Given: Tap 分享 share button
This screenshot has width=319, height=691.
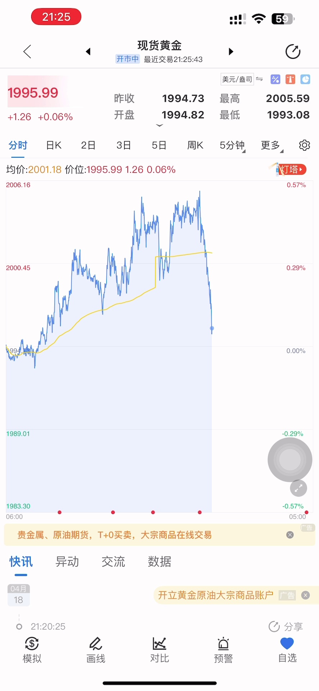Looking at the screenshot, I should tap(286, 627).
